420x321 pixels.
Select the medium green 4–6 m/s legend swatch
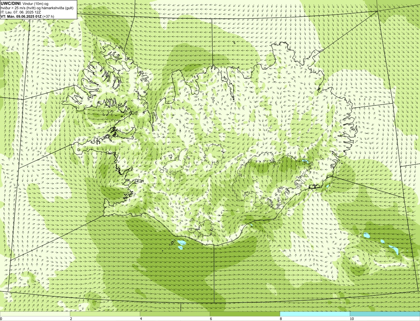coord(175,314)
